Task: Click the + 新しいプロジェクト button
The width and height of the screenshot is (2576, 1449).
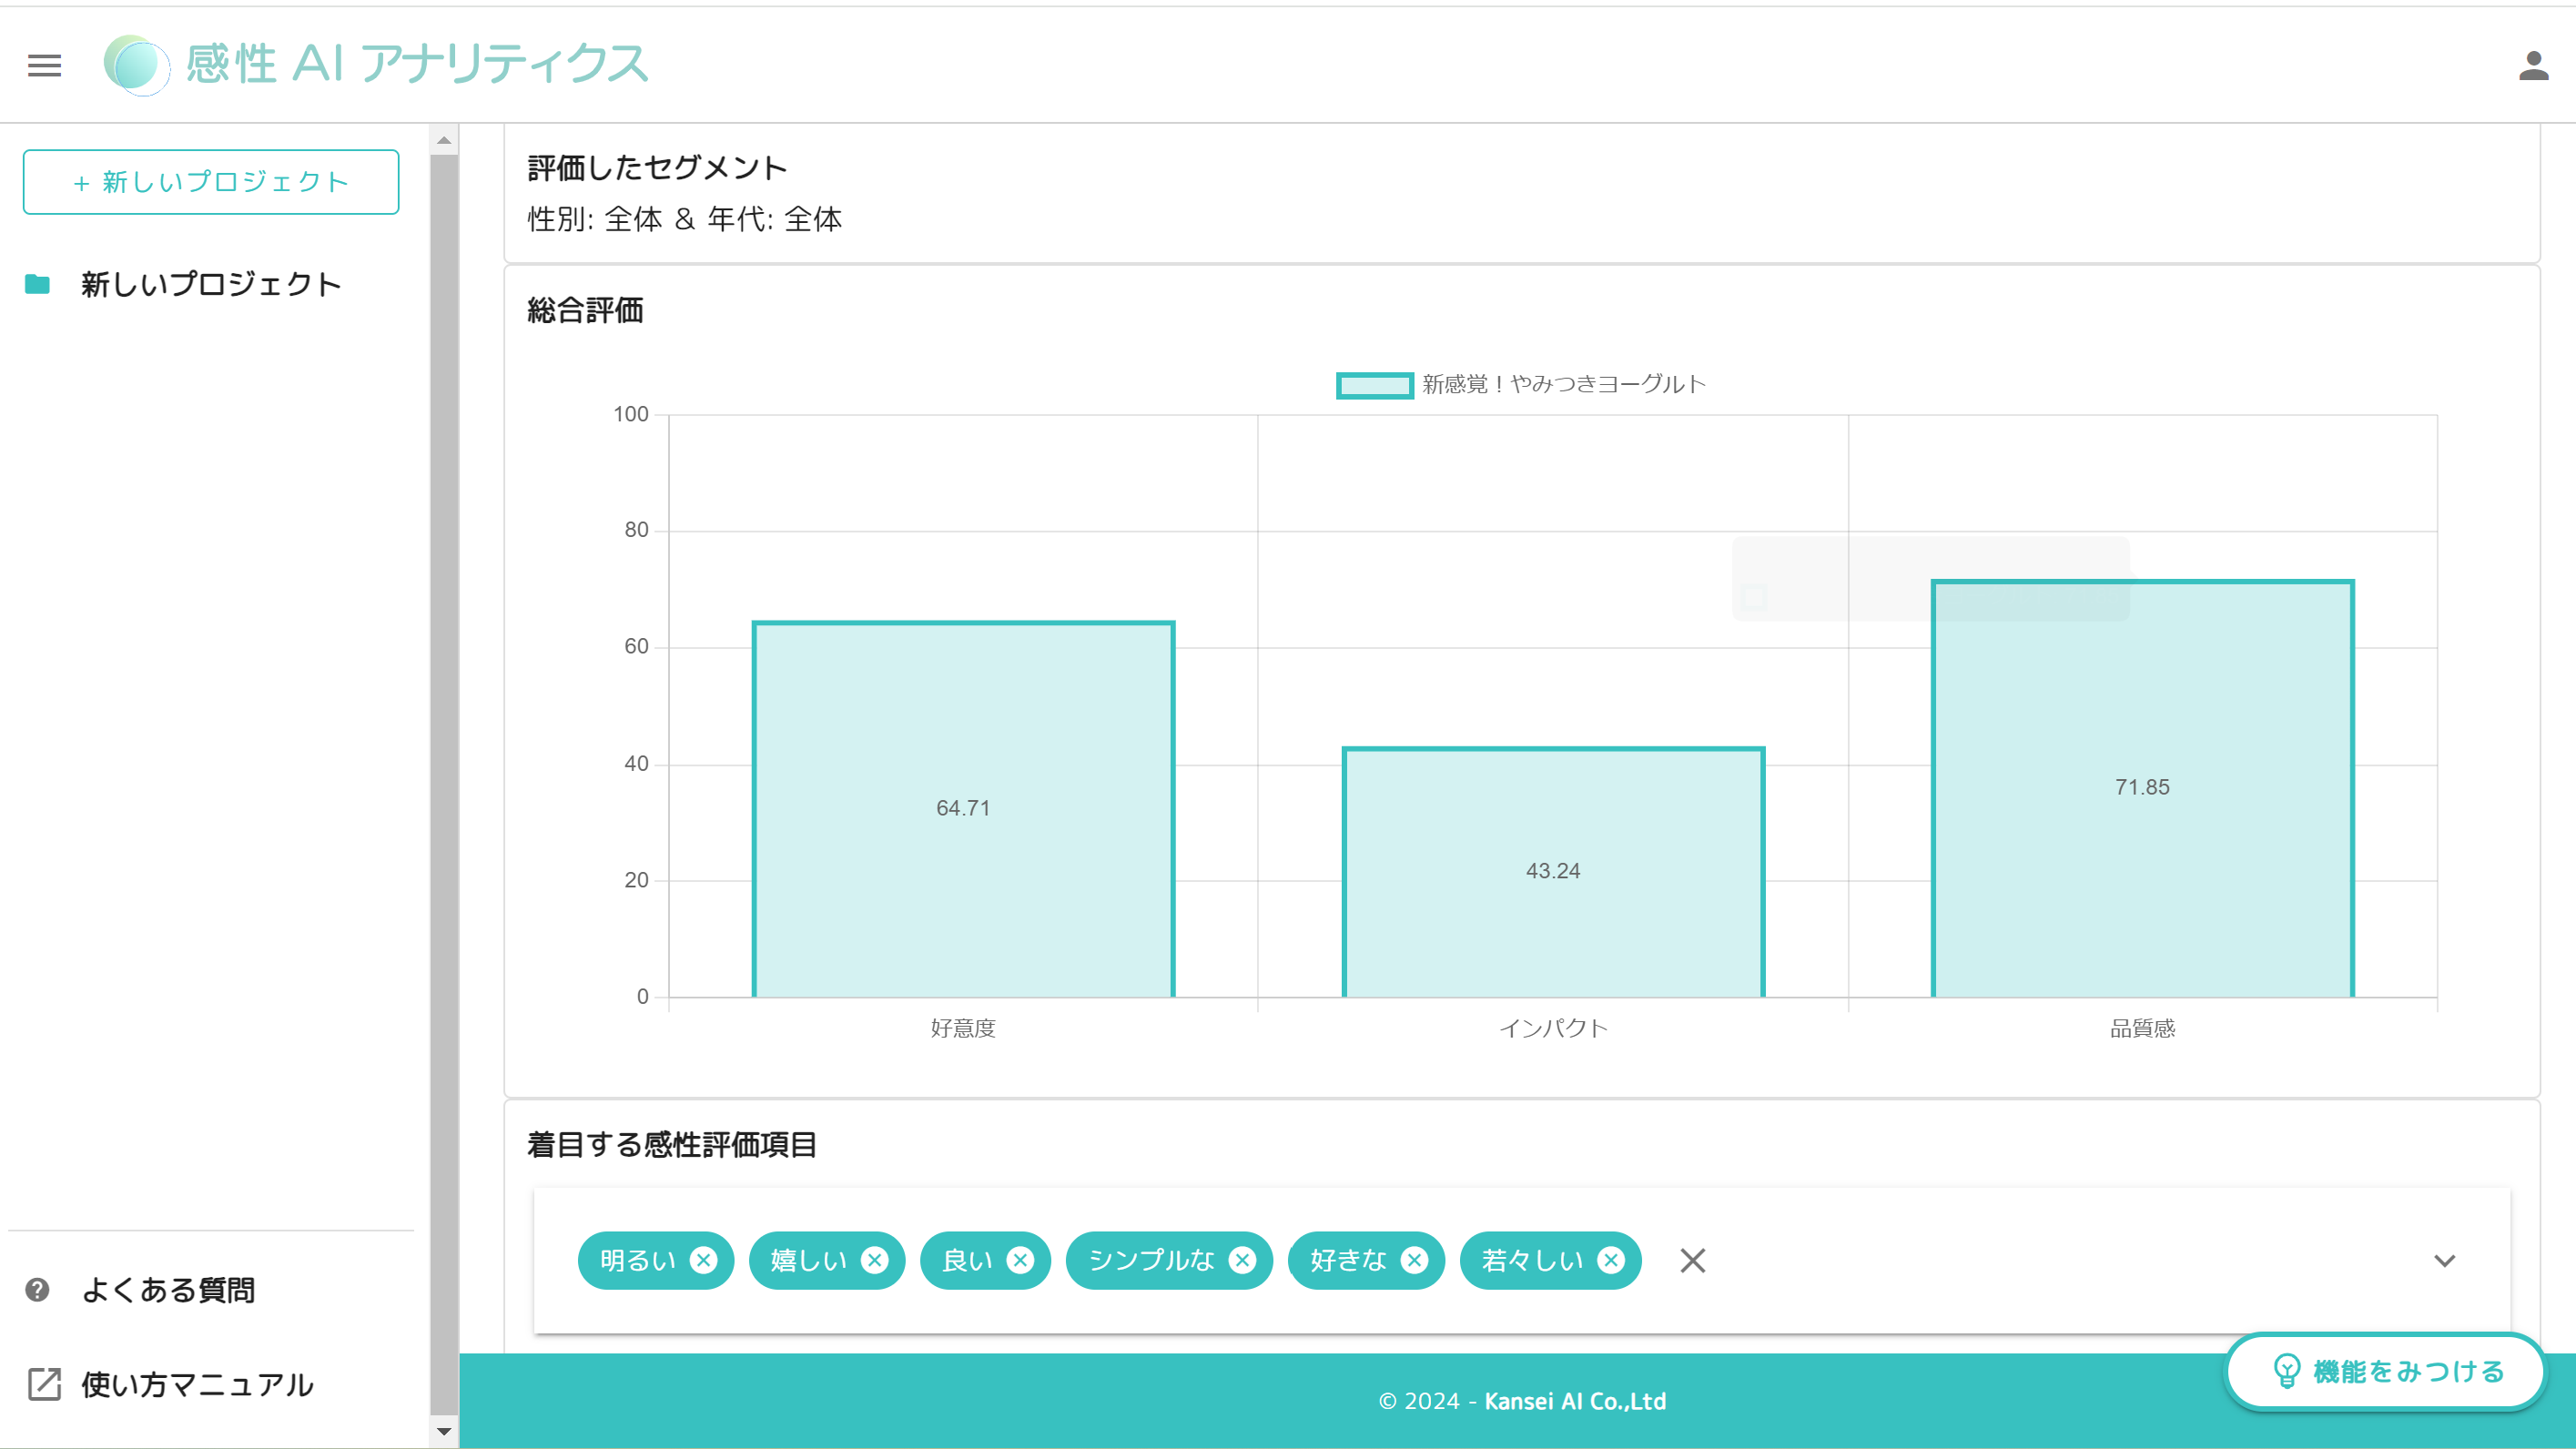Action: tap(211, 182)
